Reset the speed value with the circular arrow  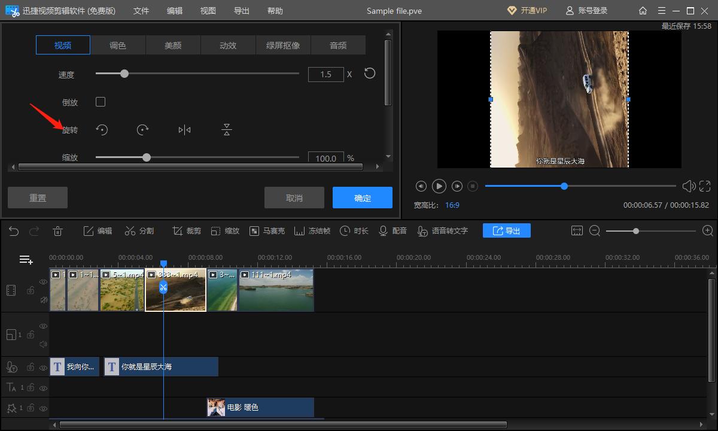(x=370, y=74)
